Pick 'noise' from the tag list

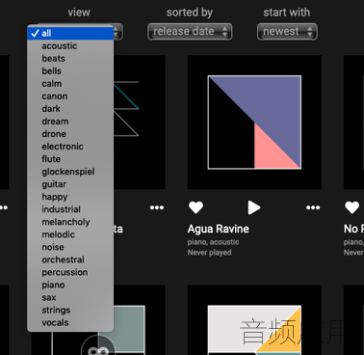click(x=70, y=247)
